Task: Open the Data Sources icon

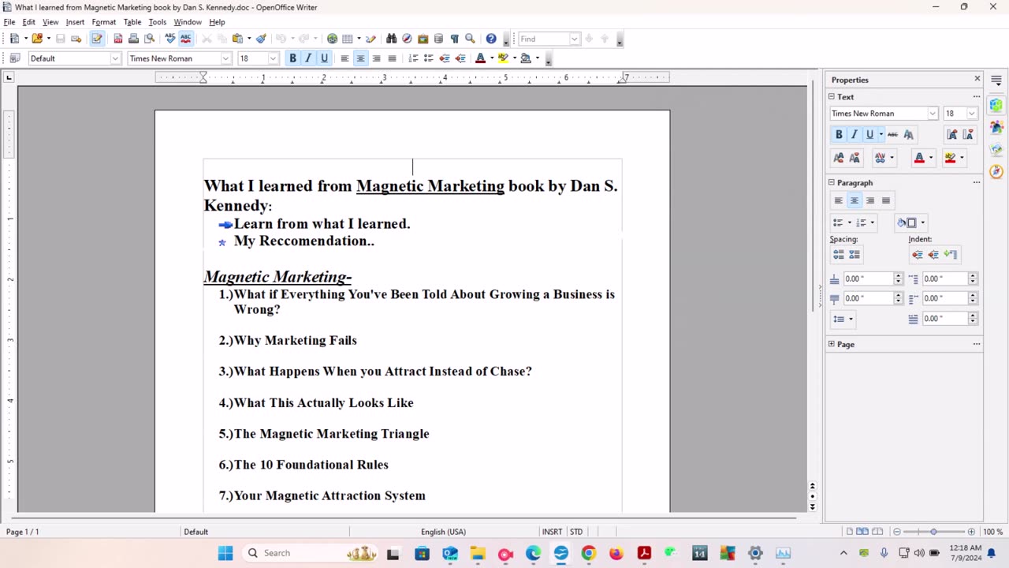Action: pos(438,38)
